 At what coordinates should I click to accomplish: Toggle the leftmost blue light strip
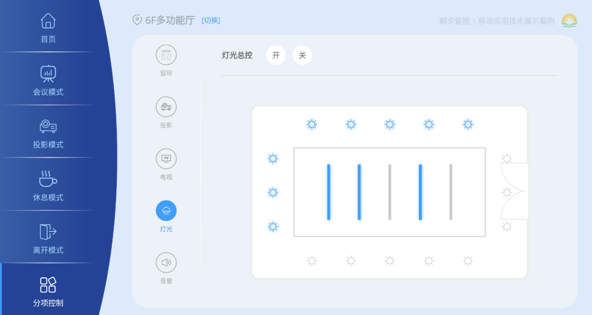tap(328, 192)
